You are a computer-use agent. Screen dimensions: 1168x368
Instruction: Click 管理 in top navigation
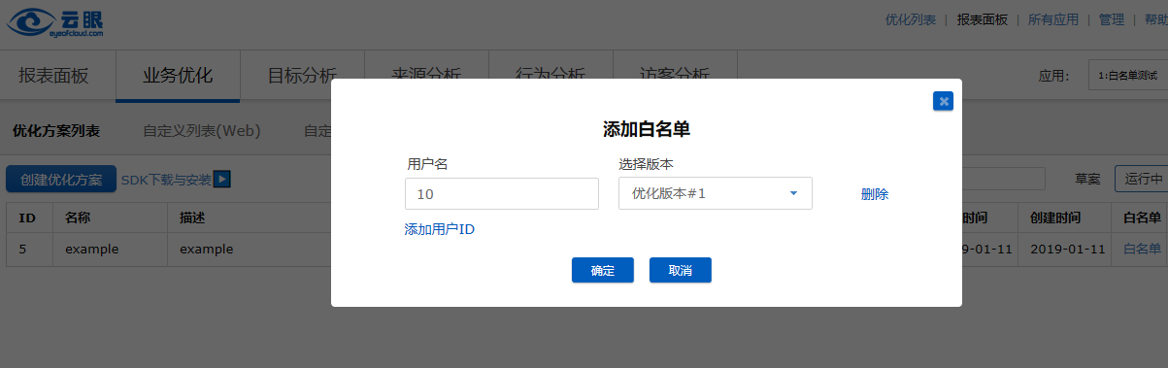click(x=1112, y=19)
